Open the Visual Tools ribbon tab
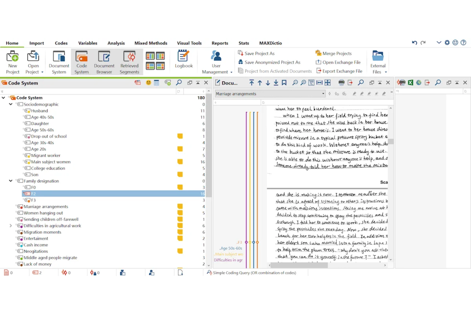The width and height of the screenshot is (471, 314). (x=189, y=43)
